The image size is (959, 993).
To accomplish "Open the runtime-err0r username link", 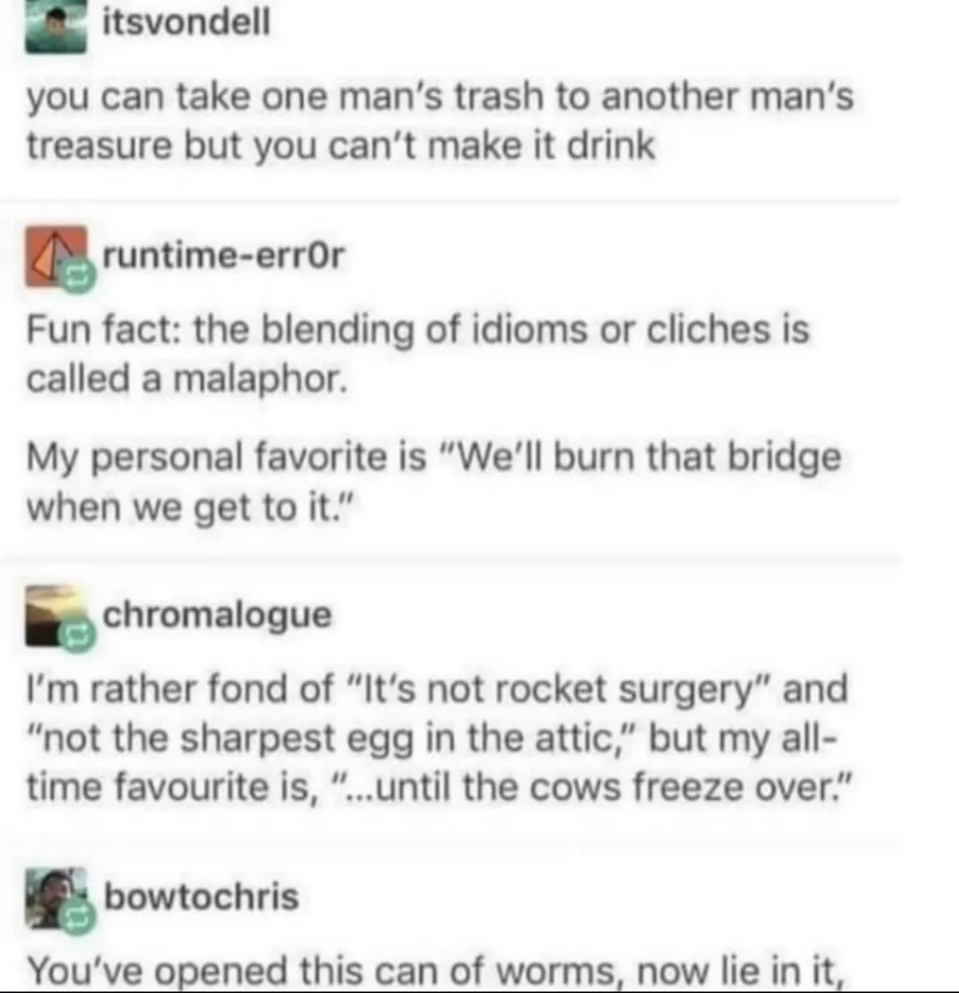I will [224, 255].
